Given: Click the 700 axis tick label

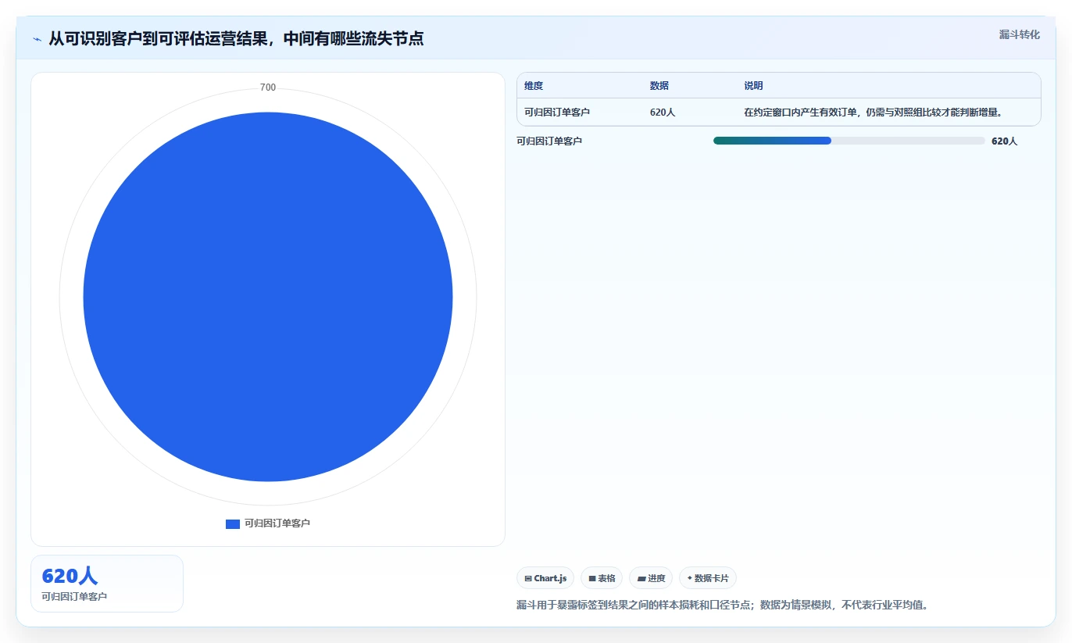Looking at the screenshot, I should tap(268, 88).
